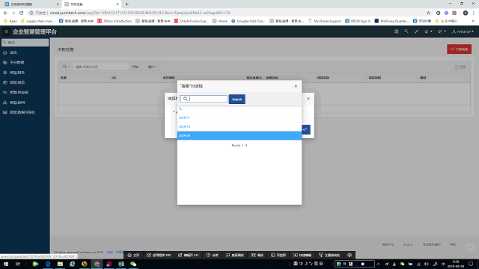Bookmark this page with the star icon

428,13
